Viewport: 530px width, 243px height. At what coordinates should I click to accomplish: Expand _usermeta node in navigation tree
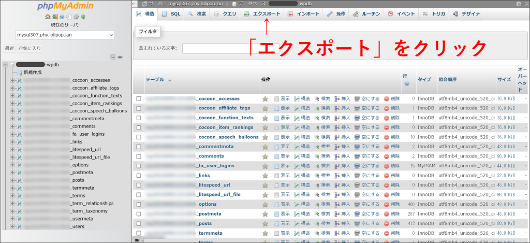tap(12, 219)
